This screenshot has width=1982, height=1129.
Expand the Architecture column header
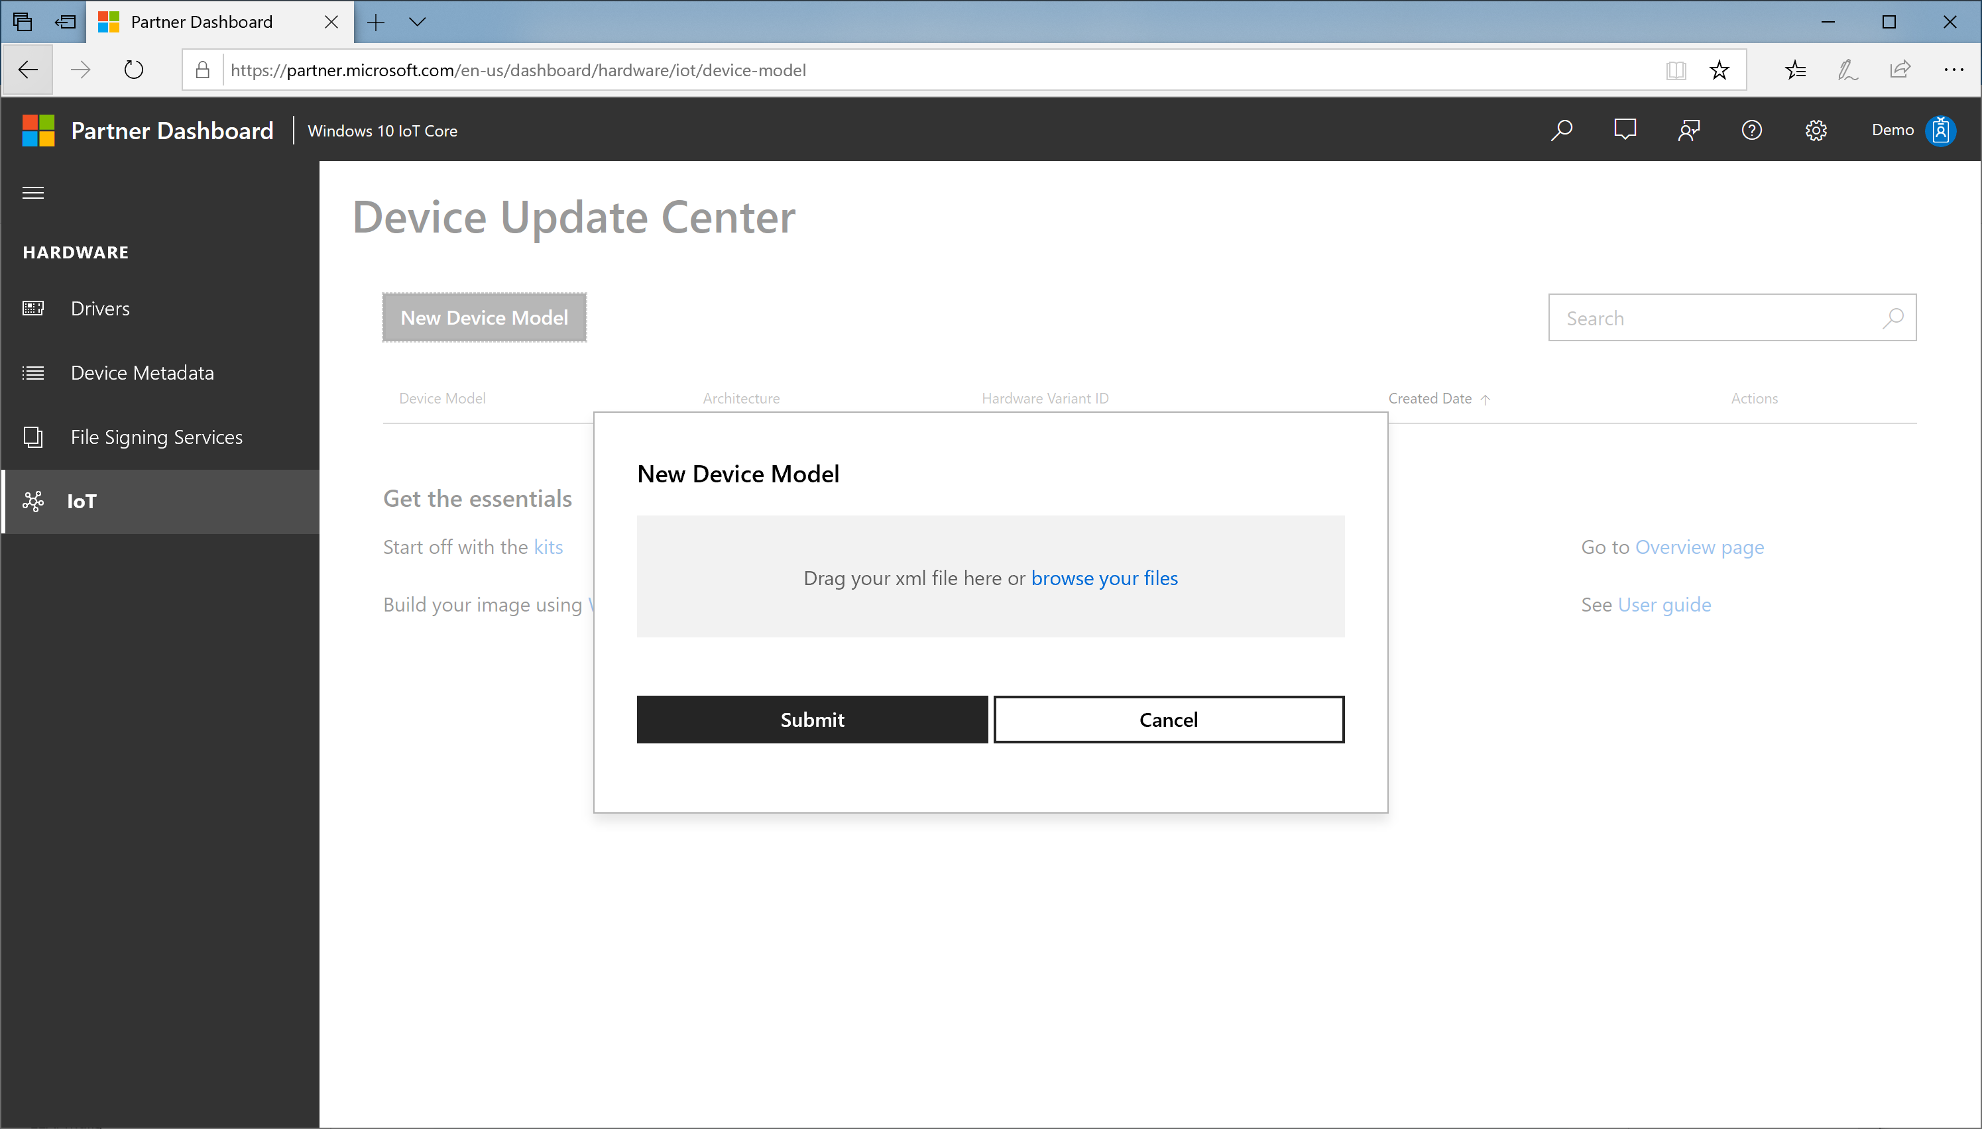coord(740,397)
